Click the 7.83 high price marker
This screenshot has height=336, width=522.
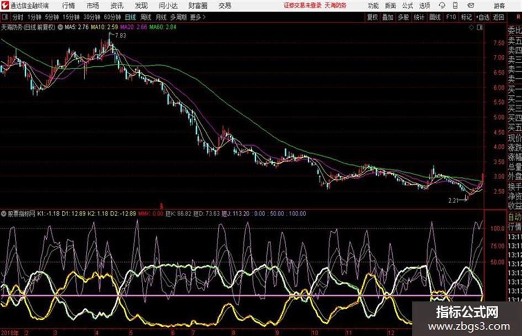[x=120, y=35]
